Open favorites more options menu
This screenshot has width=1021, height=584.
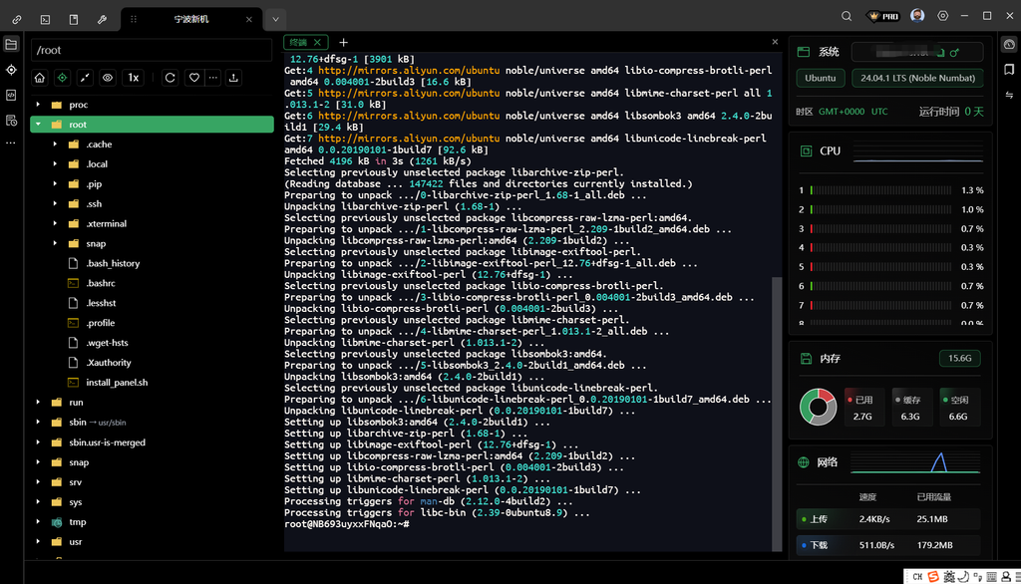[x=213, y=78]
